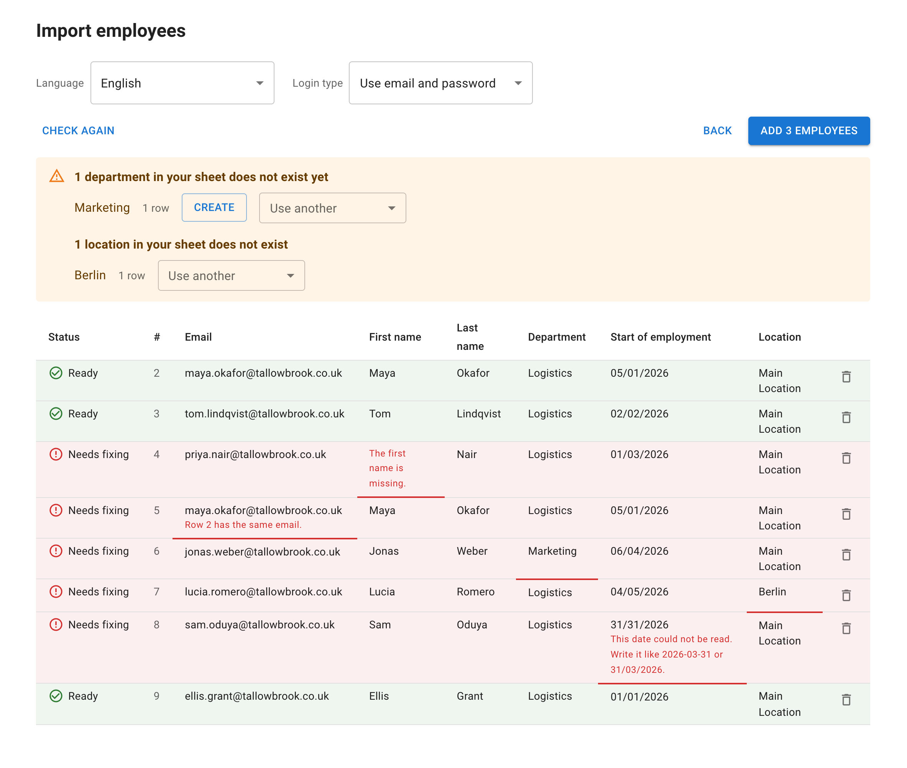Click the Department column header
This screenshot has height=768, width=907.
pos(556,336)
